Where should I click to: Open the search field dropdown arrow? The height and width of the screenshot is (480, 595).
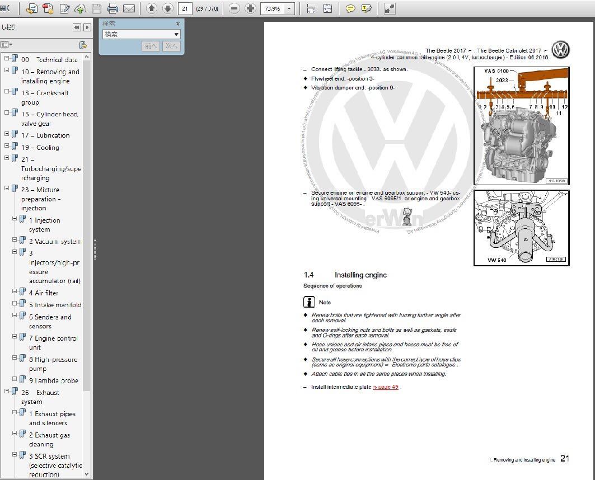pyautogui.click(x=176, y=34)
